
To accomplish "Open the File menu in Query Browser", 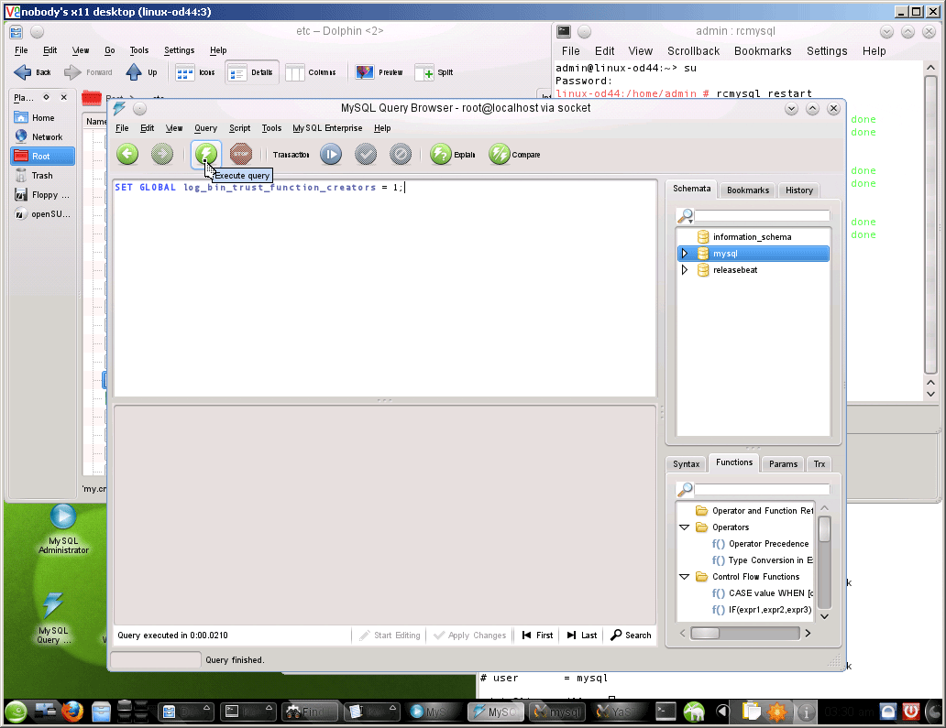I will [122, 128].
